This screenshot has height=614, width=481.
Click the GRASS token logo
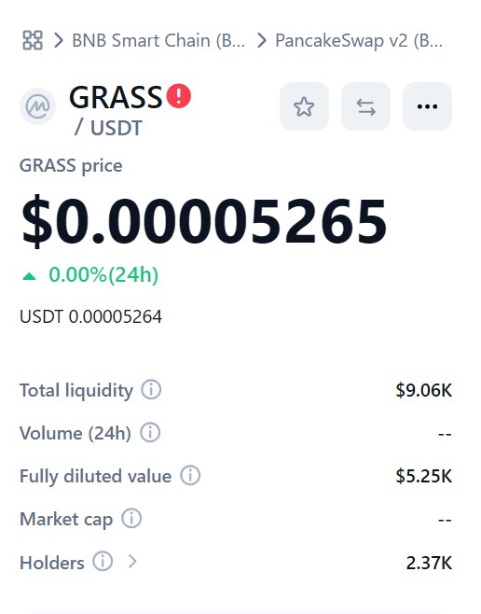pyautogui.click(x=38, y=106)
